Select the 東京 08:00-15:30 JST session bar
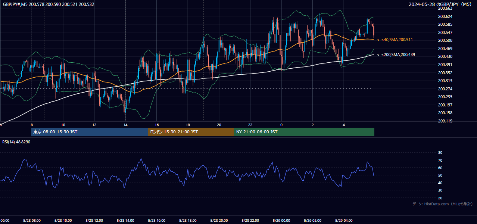 (x=90, y=132)
